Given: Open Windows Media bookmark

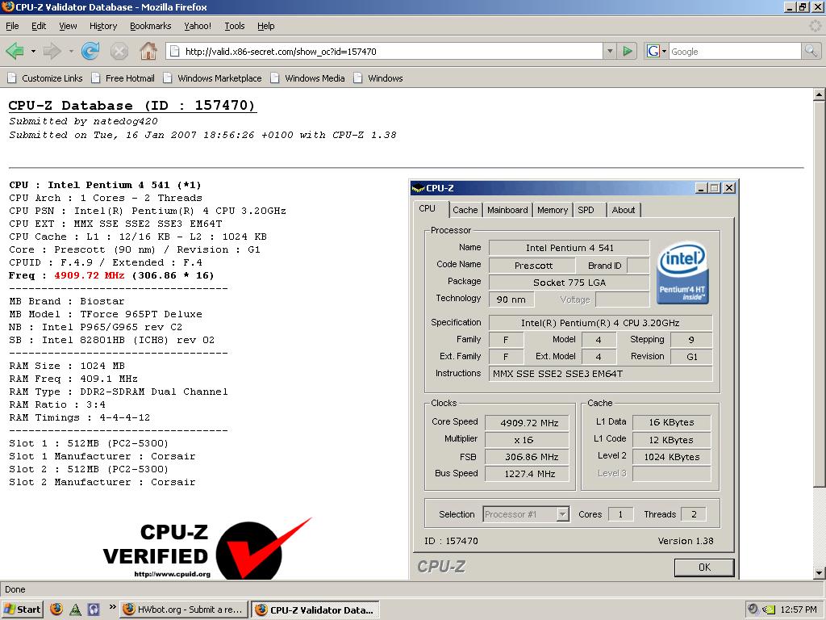Looking at the screenshot, I should pyautogui.click(x=307, y=78).
